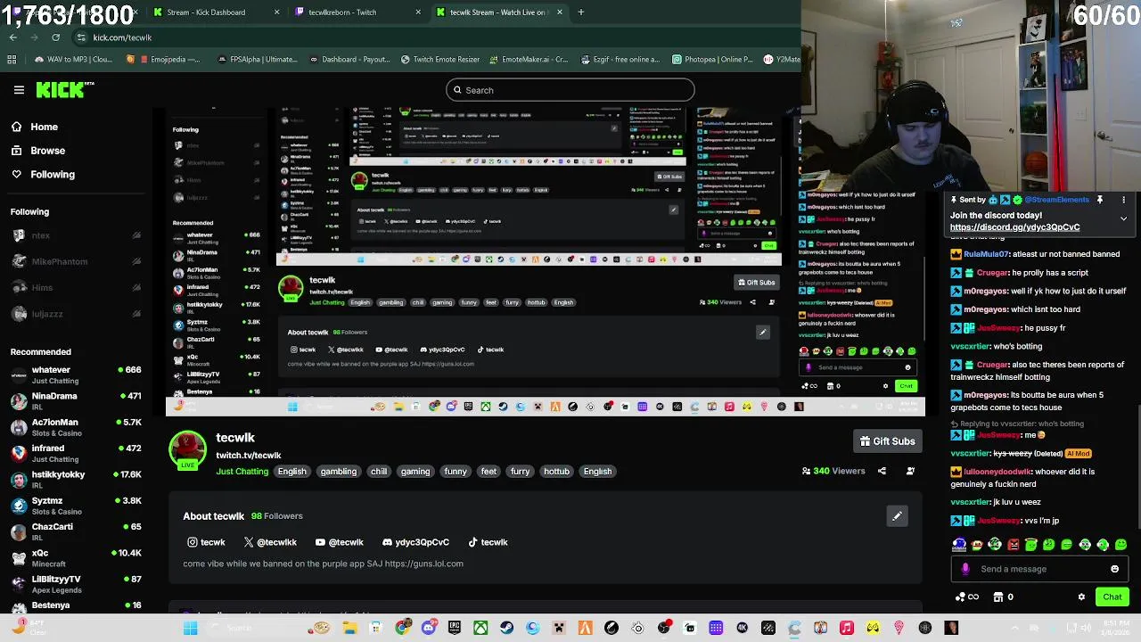Click the furry tag
Image resolution: width=1141 pixels, height=642 pixels.
click(x=520, y=472)
